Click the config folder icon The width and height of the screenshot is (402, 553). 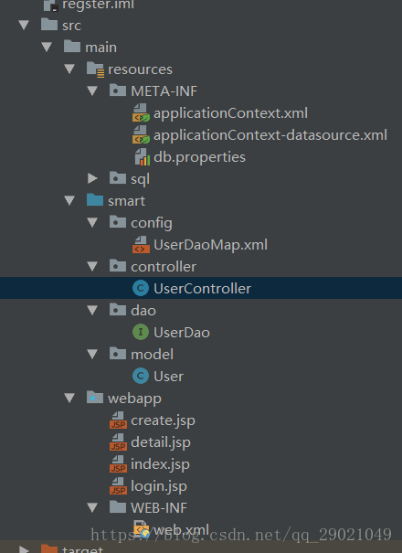pos(118,222)
